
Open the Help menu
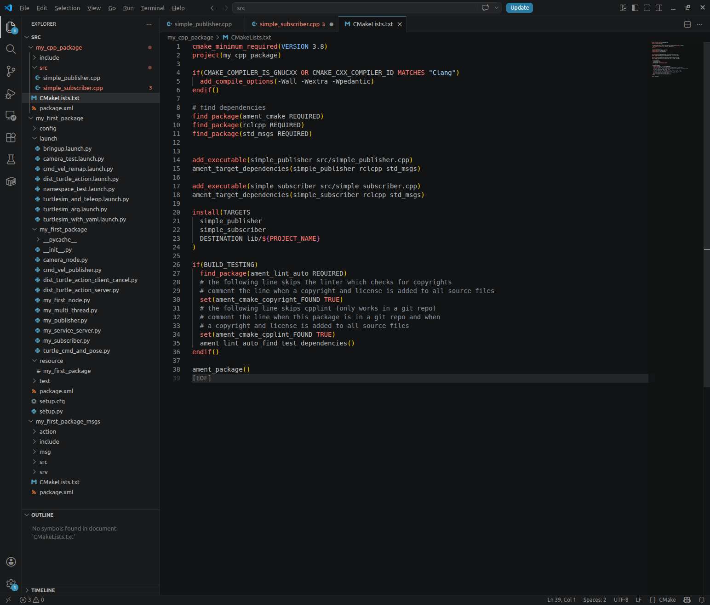click(x=178, y=8)
